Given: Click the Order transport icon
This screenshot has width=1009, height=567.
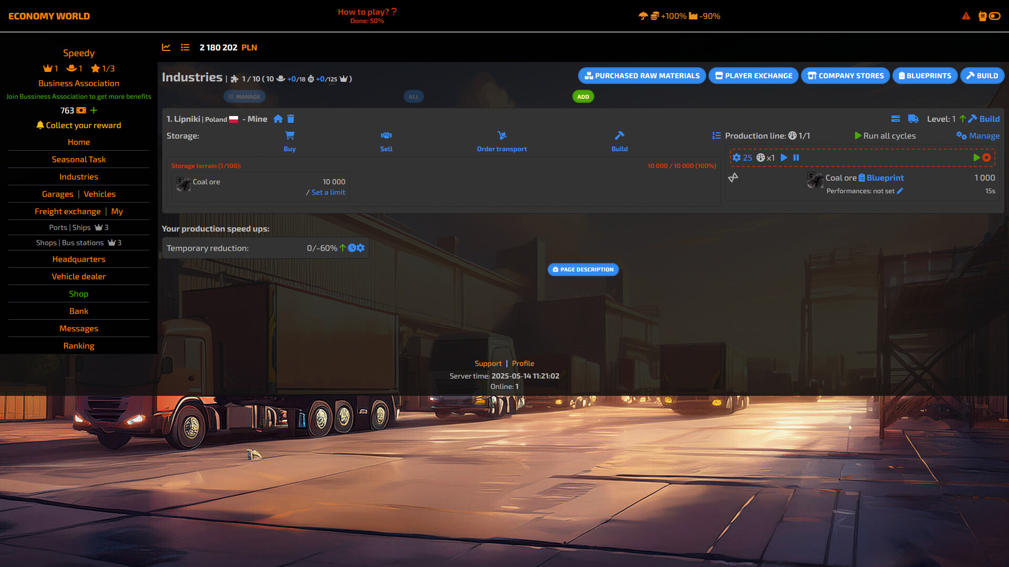Looking at the screenshot, I should point(502,135).
